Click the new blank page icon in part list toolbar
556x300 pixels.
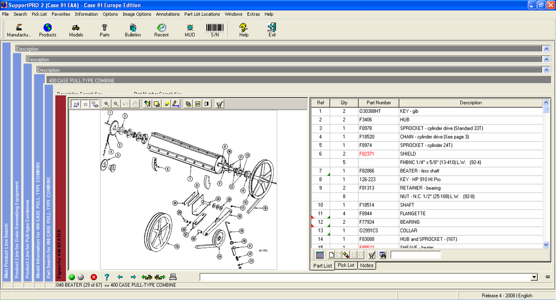click(332, 255)
